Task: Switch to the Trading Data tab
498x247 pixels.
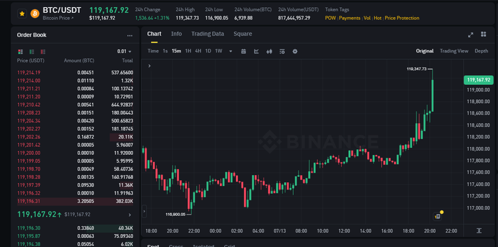Action: click(207, 34)
